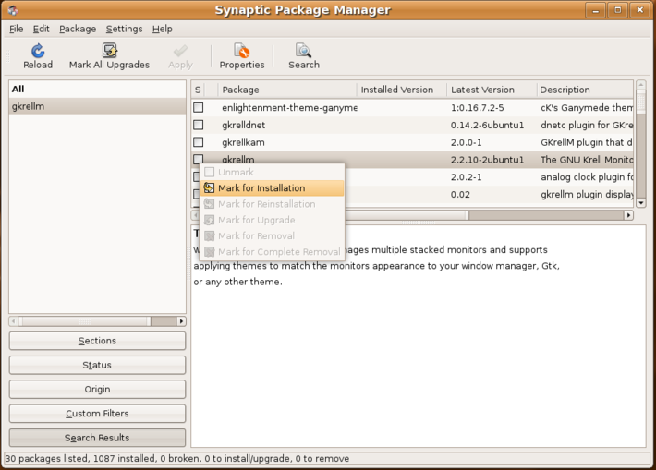This screenshot has width=656, height=470.
Task: Click version 2.2.10-2ubuntu1 in gkrellm row
Action: point(487,160)
